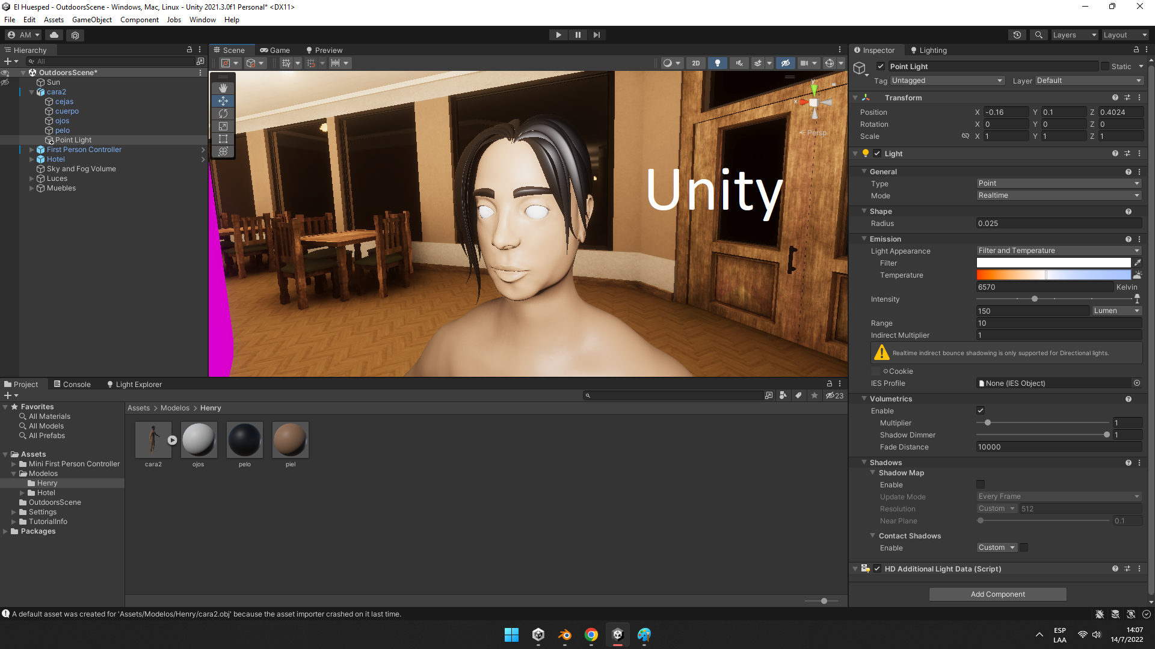Click the favorites star filter icon

[x=815, y=395]
